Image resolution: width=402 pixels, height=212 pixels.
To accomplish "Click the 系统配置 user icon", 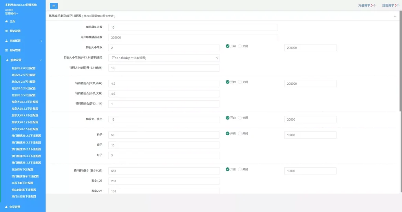I will [x=6, y=41].
